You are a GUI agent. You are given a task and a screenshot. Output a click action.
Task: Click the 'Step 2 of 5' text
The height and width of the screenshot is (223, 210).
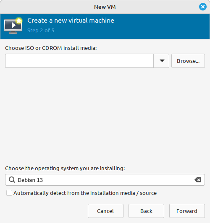click(41, 31)
